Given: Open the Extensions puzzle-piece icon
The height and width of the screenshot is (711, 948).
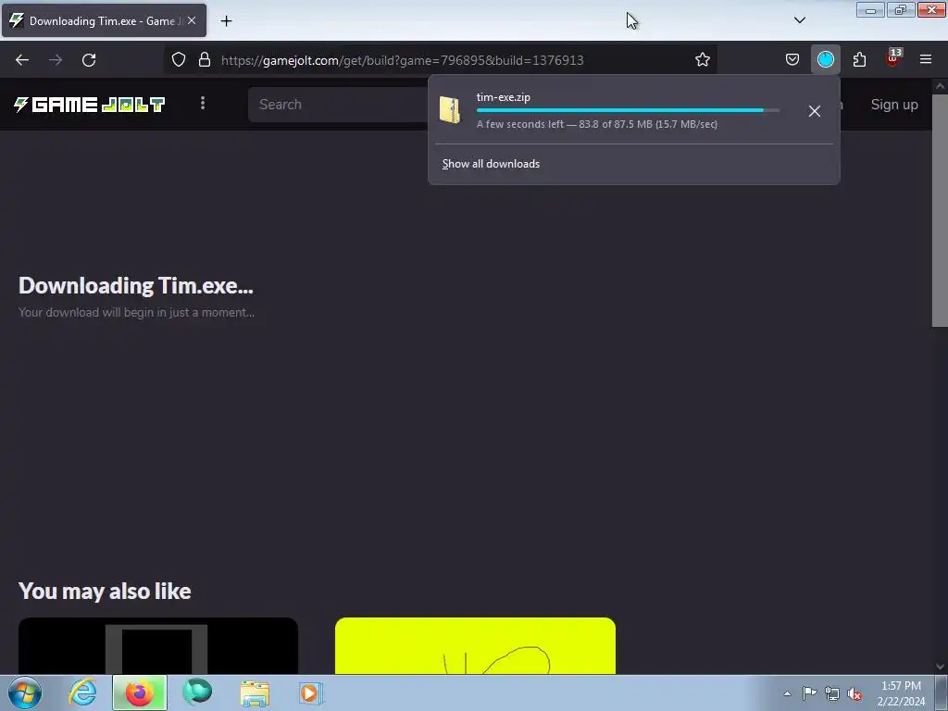Looking at the screenshot, I should pyautogui.click(x=859, y=59).
